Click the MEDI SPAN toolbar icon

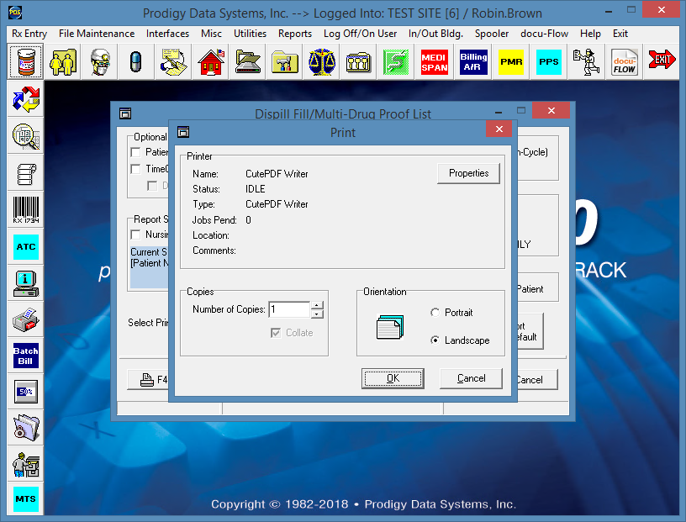pos(435,62)
